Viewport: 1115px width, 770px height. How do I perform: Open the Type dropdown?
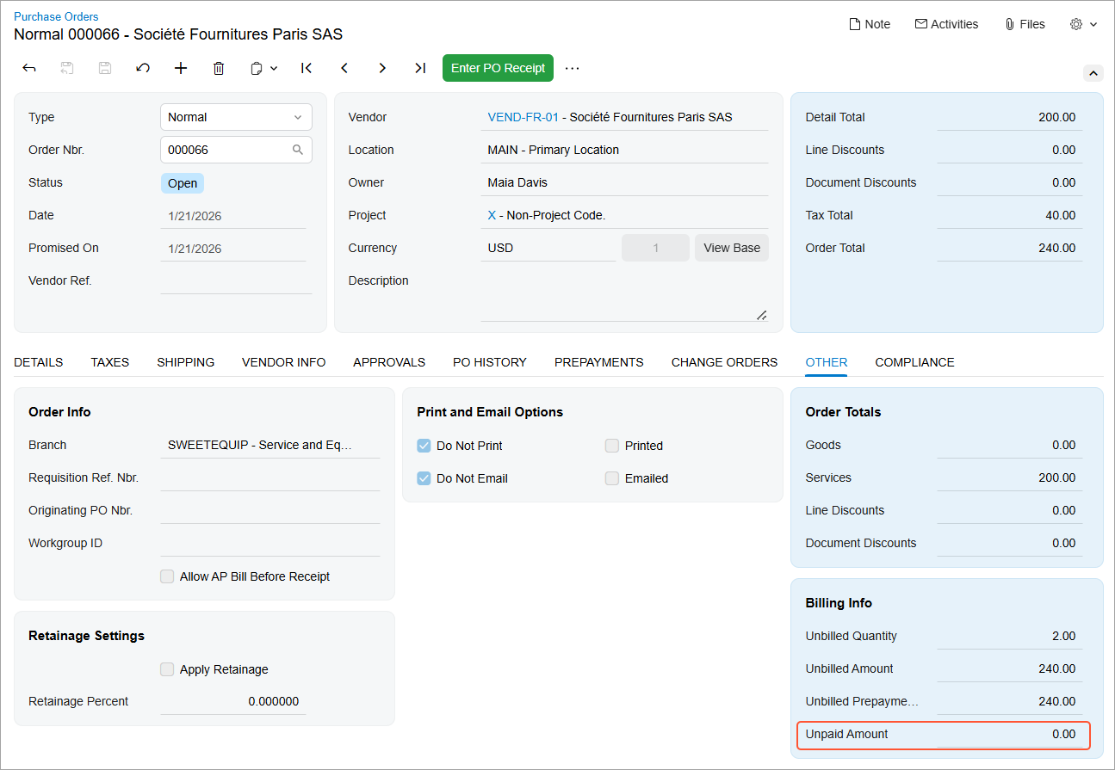pos(236,117)
